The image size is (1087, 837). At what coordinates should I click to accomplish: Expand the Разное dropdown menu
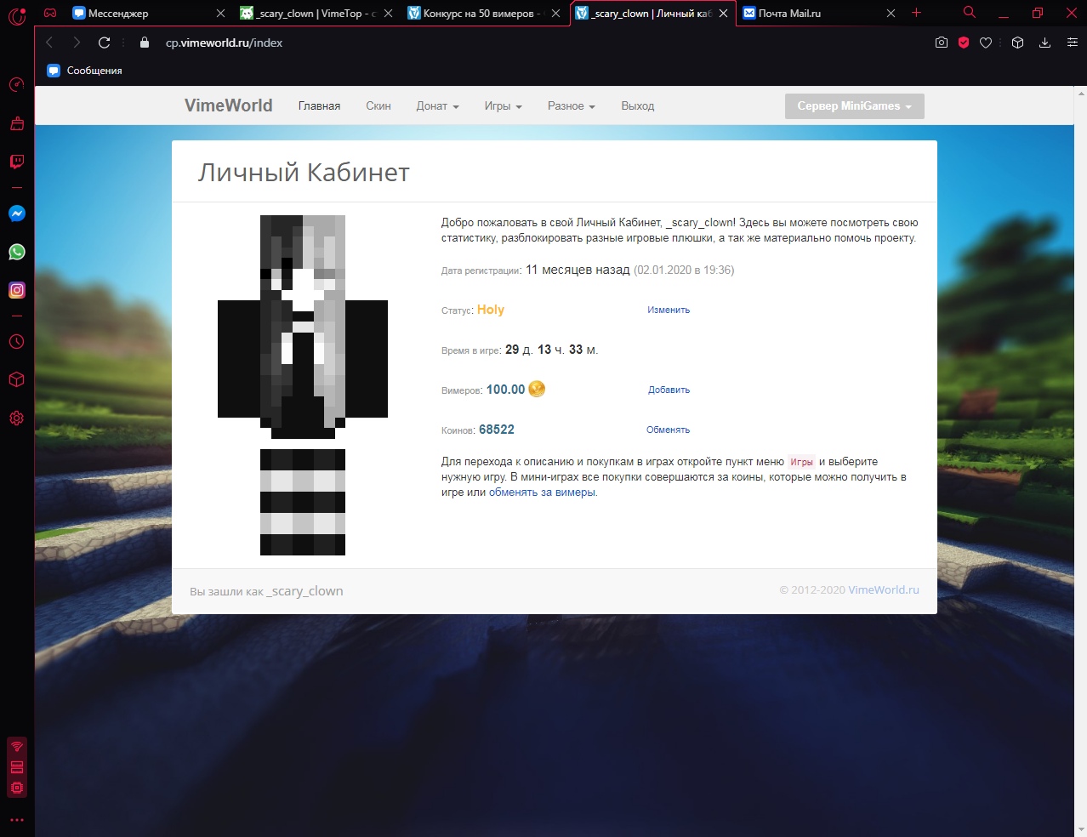click(571, 106)
